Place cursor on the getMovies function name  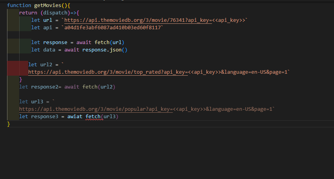tap(48, 5)
